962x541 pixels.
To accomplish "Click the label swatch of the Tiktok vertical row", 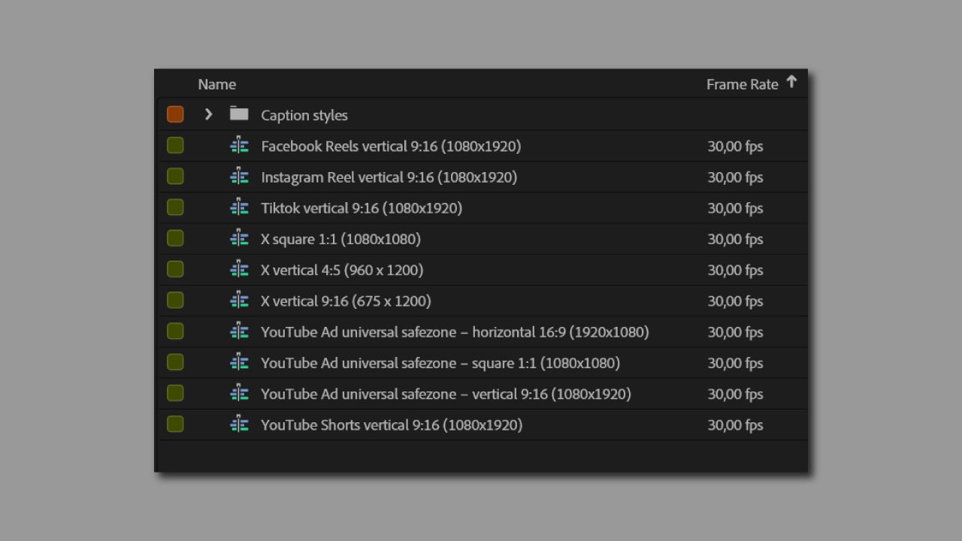I will pos(175,207).
